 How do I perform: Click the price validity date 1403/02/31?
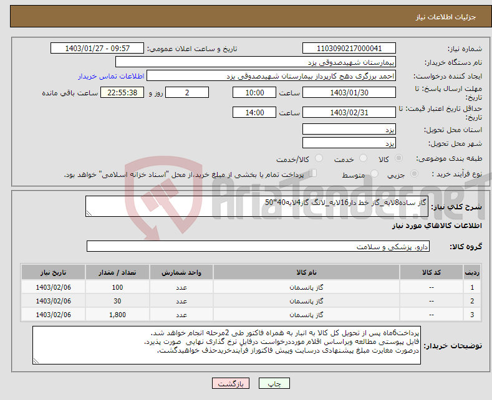click(349, 112)
